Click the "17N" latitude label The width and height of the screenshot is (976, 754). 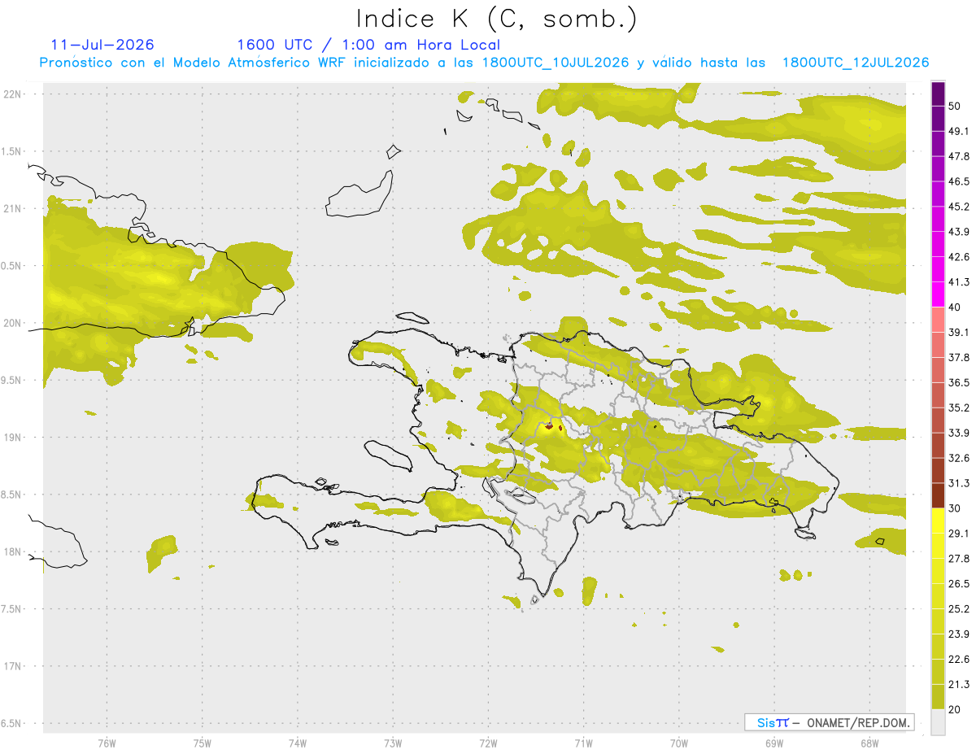pos(13,666)
